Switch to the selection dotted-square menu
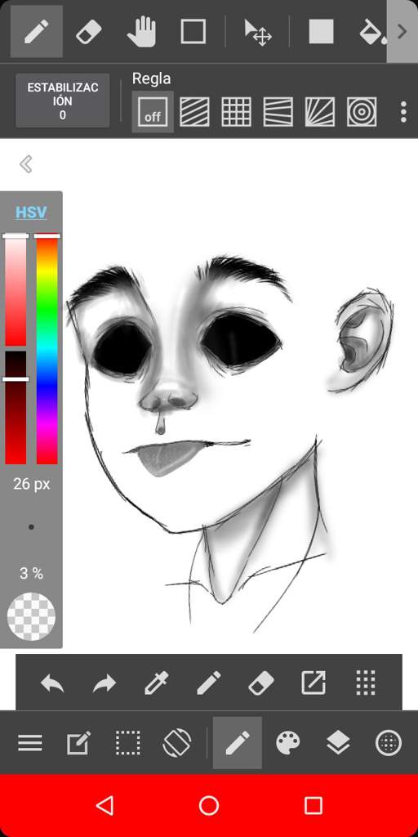The height and width of the screenshot is (837, 418). [128, 742]
